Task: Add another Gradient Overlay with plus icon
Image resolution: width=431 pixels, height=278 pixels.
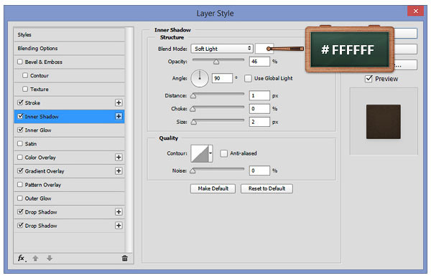Action: pos(119,171)
